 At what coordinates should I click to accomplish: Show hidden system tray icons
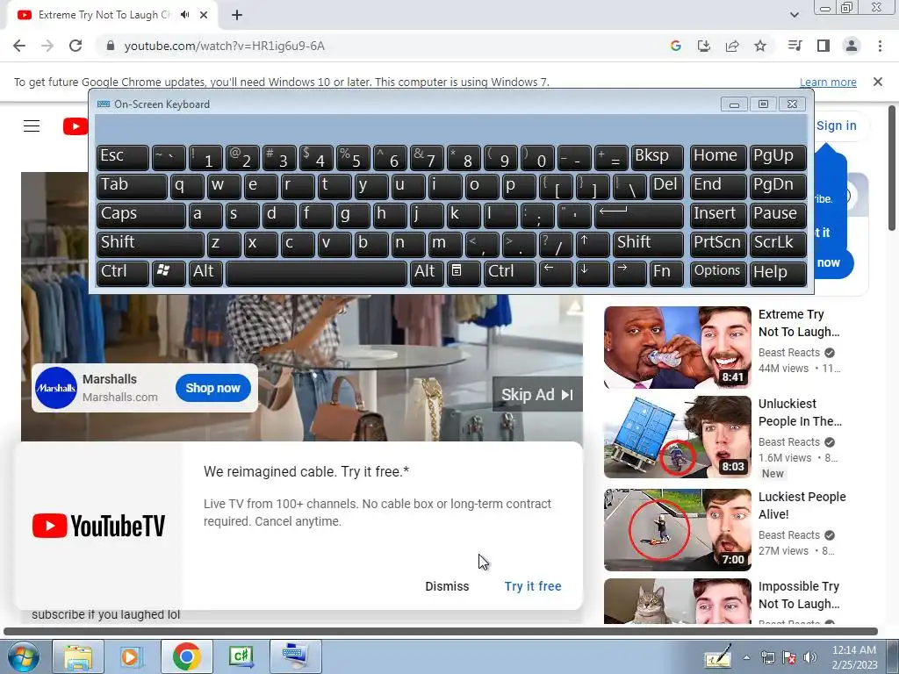(x=746, y=657)
